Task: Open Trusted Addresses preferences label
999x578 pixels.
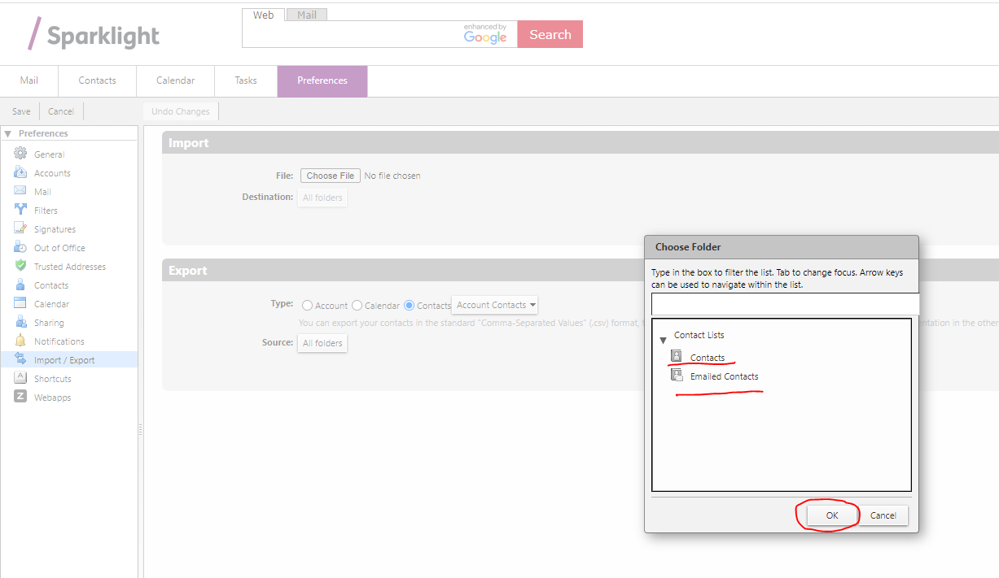Action: coord(70,267)
